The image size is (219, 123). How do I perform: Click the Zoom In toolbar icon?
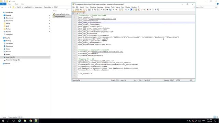(113, 10)
